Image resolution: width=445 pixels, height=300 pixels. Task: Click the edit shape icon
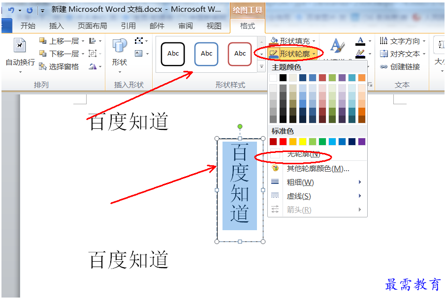pyautogui.click(x=139, y=41)
